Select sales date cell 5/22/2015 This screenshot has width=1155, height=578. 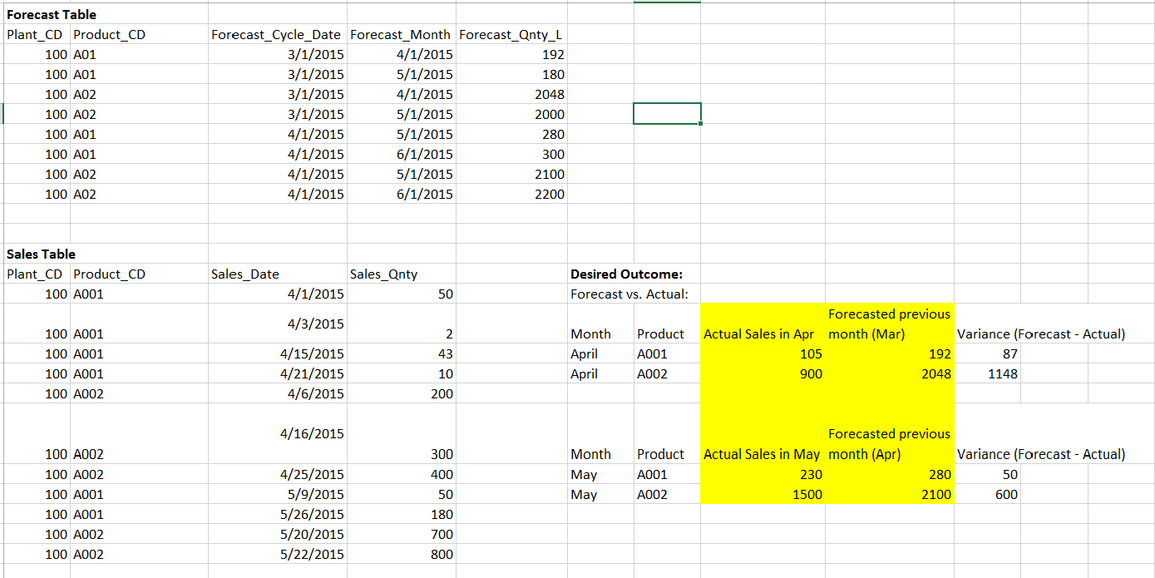tap(277, 554)
